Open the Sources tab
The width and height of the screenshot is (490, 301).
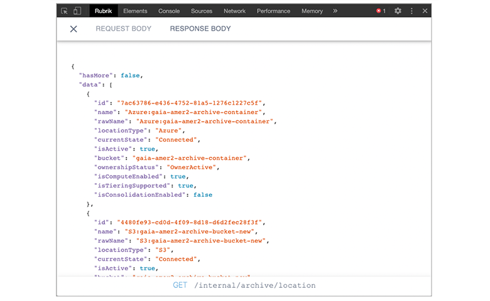pyautogui.click(x=202, y=11)
